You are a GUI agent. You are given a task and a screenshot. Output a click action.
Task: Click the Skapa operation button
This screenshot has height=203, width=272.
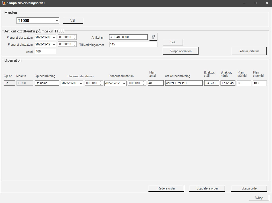(x=181, y=51)
